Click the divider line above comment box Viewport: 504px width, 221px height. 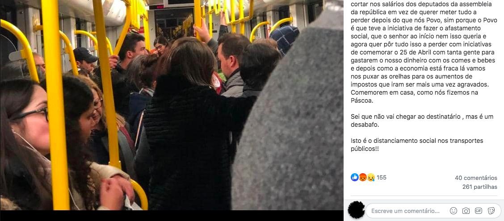point(424,196)
